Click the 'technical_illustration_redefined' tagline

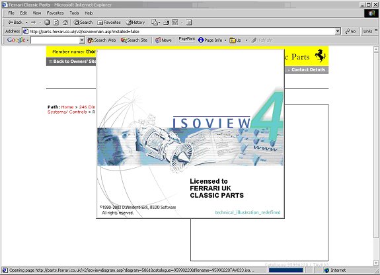pyautogui.click(x=248, y=212)
